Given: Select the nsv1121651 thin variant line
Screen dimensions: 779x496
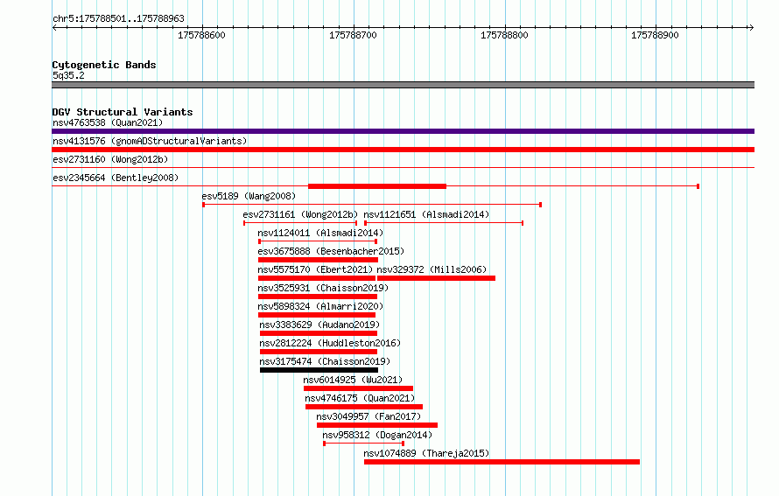Looking at the screenshot, I should point(444,223).
